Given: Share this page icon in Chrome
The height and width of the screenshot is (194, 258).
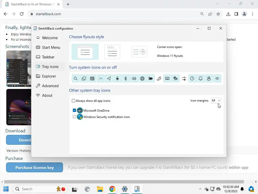Looking at the screenshot, I should (x=210, y=14).
